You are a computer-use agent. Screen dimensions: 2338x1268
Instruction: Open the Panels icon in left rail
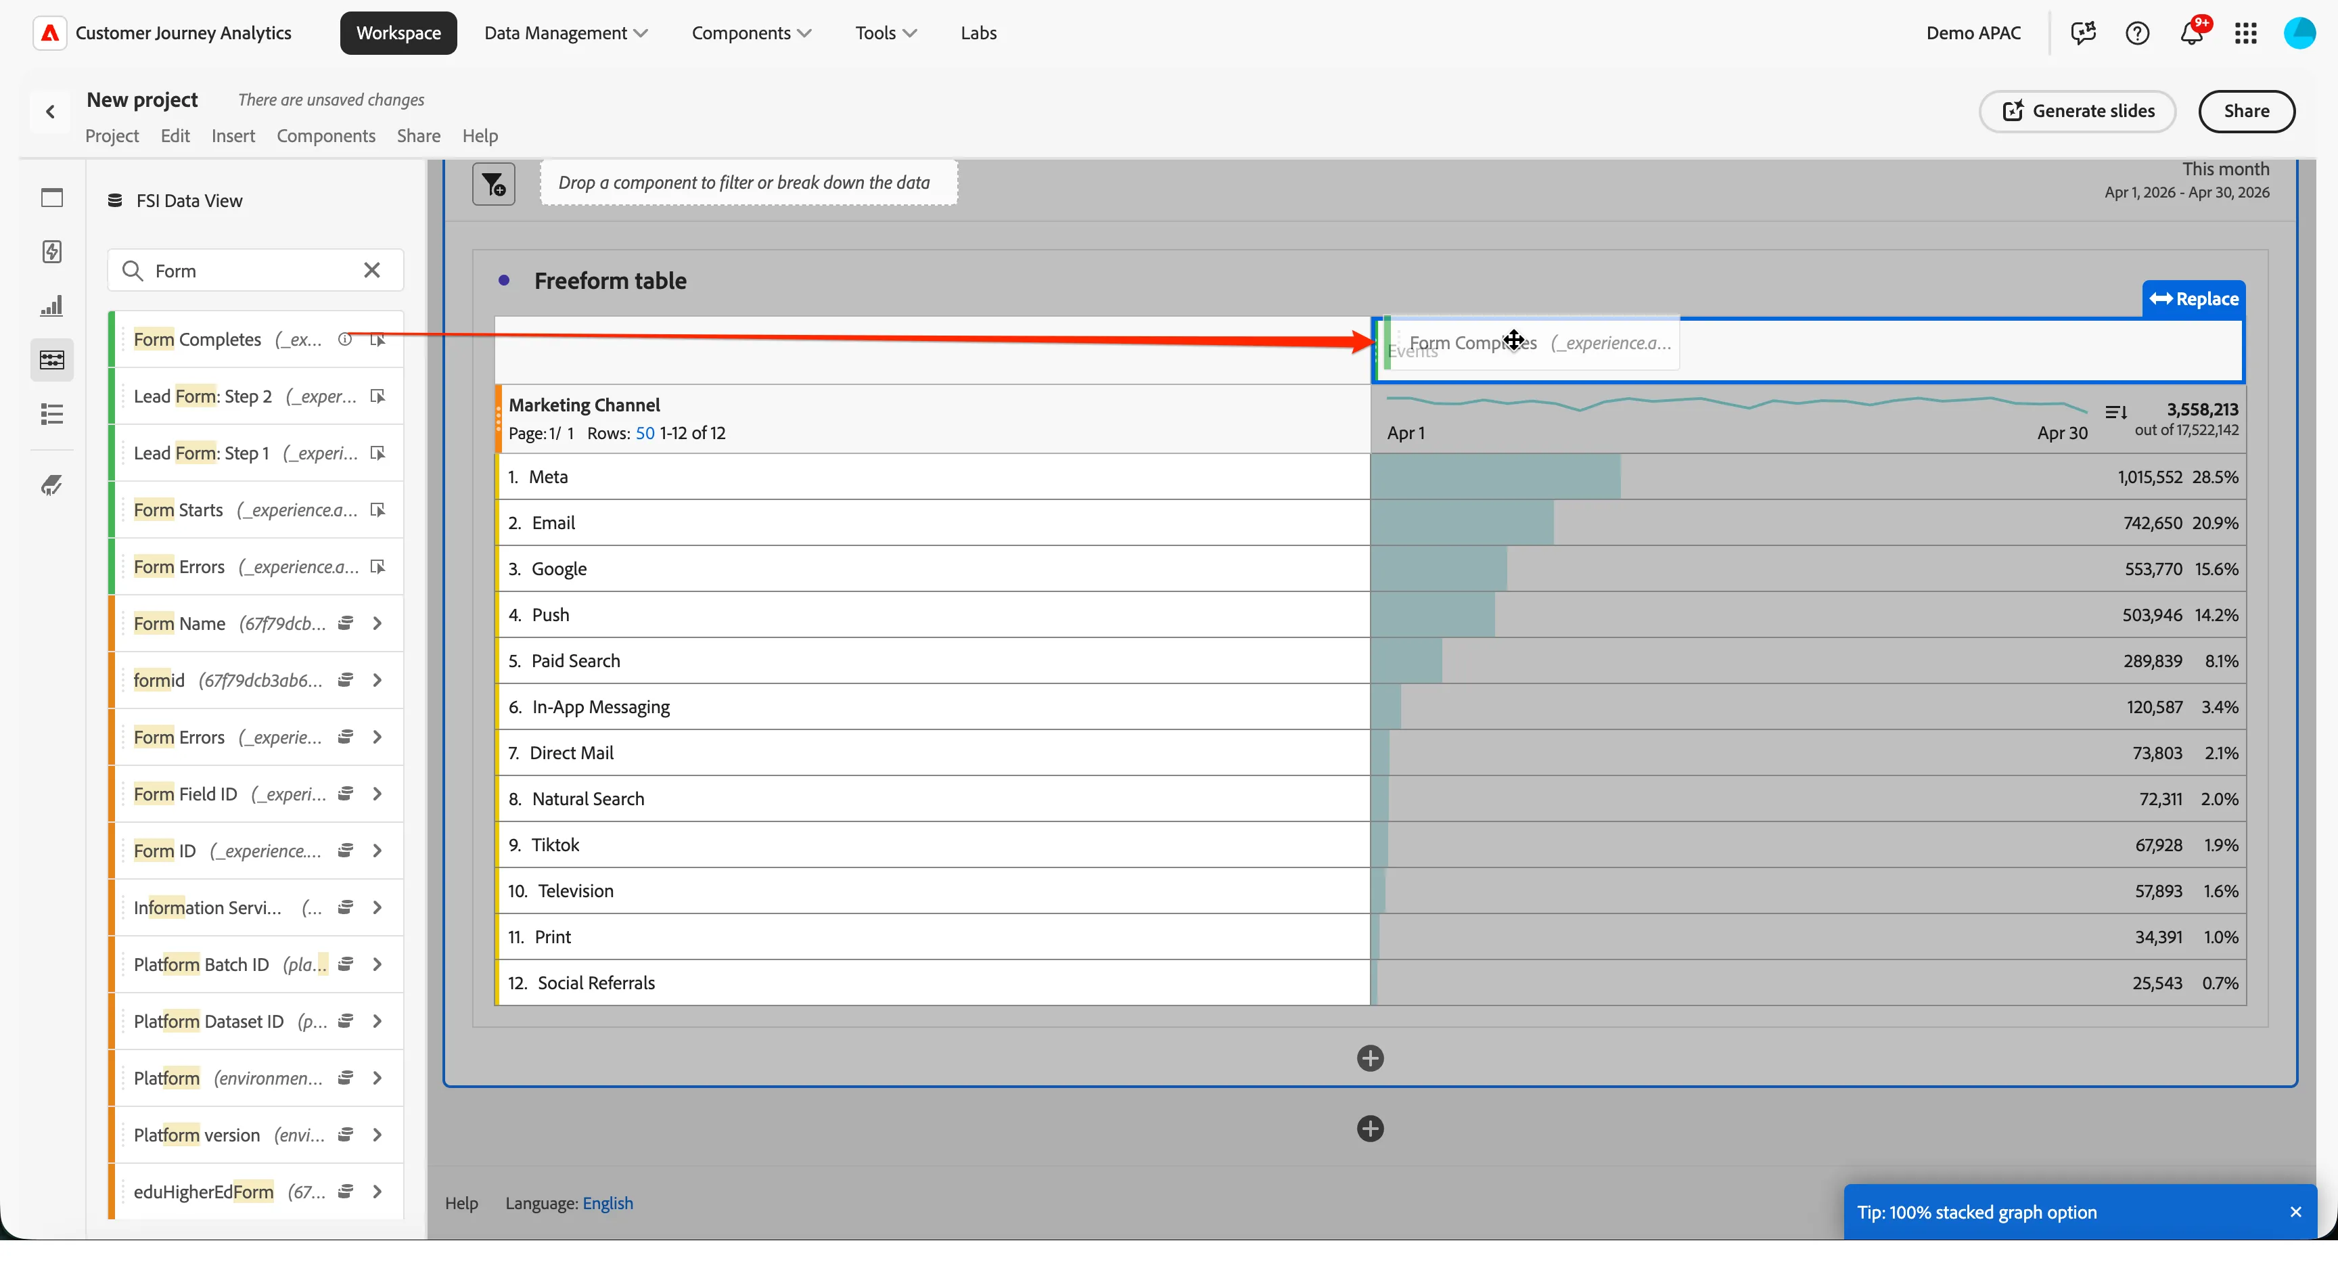click(x=51, y=198)
